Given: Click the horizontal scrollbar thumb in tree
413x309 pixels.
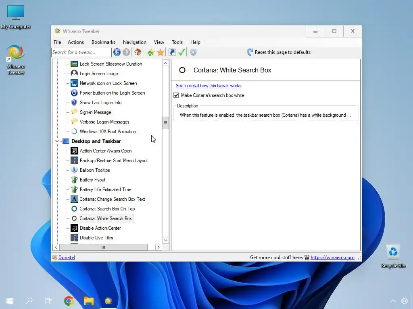Looking at the screenshot, I should (x=103, y=247).
